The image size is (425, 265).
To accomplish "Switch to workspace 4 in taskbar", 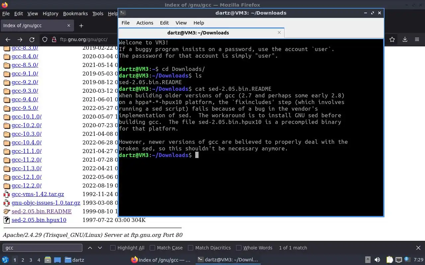I will [39, 260].
